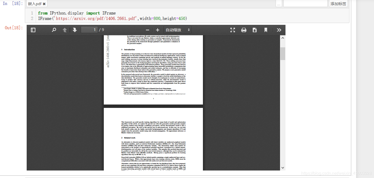Open the PDF find search tool
The image size is (374, 178).
[x=54, y=30]
